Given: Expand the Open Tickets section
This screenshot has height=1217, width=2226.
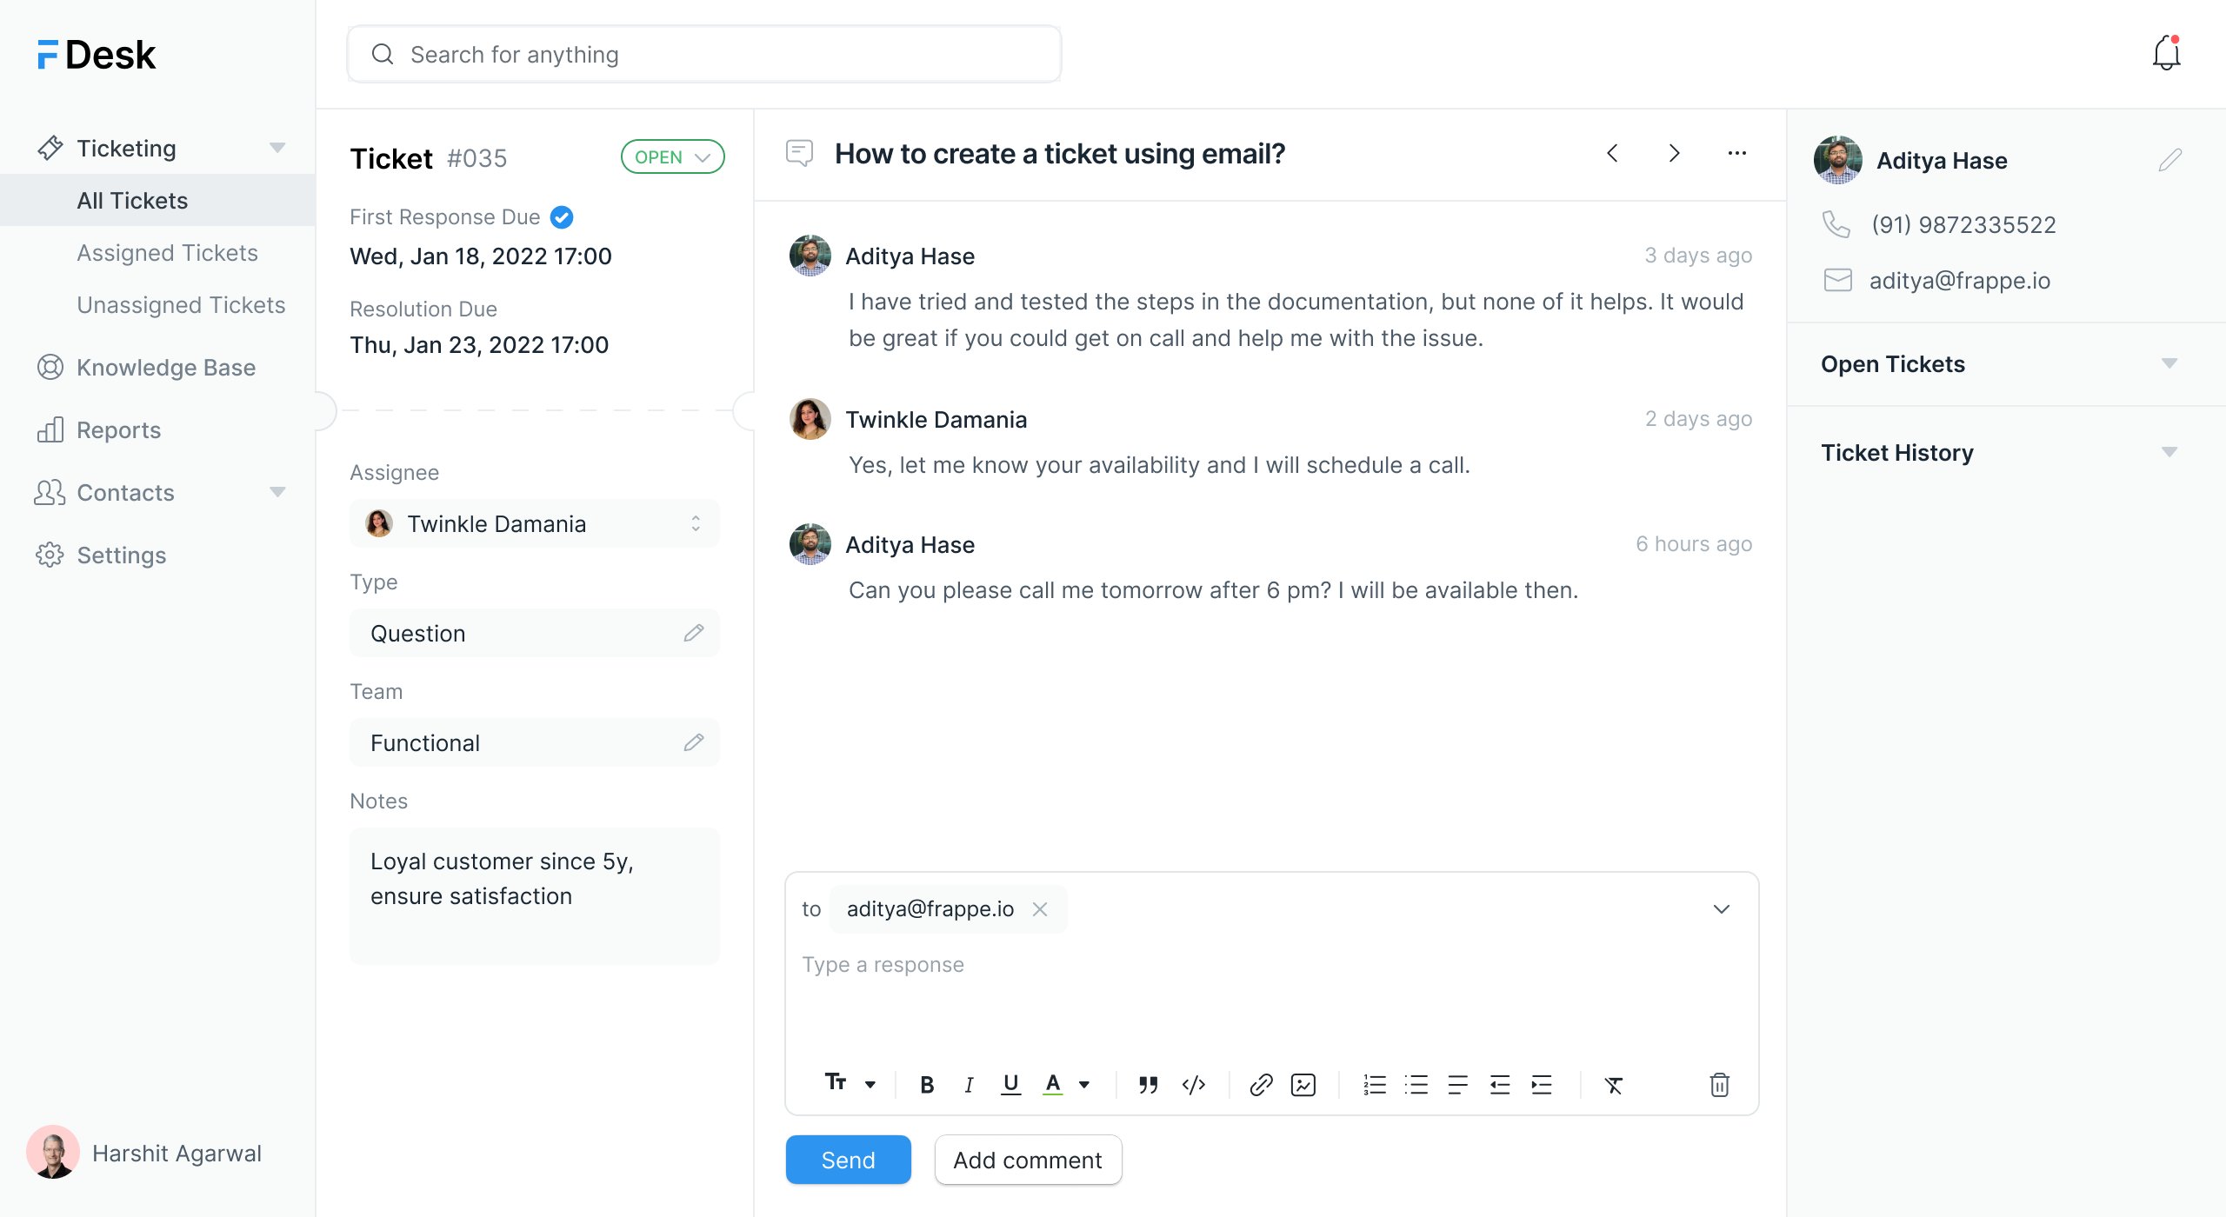Looking at the screenshot, I should [x=2170, y=364].
